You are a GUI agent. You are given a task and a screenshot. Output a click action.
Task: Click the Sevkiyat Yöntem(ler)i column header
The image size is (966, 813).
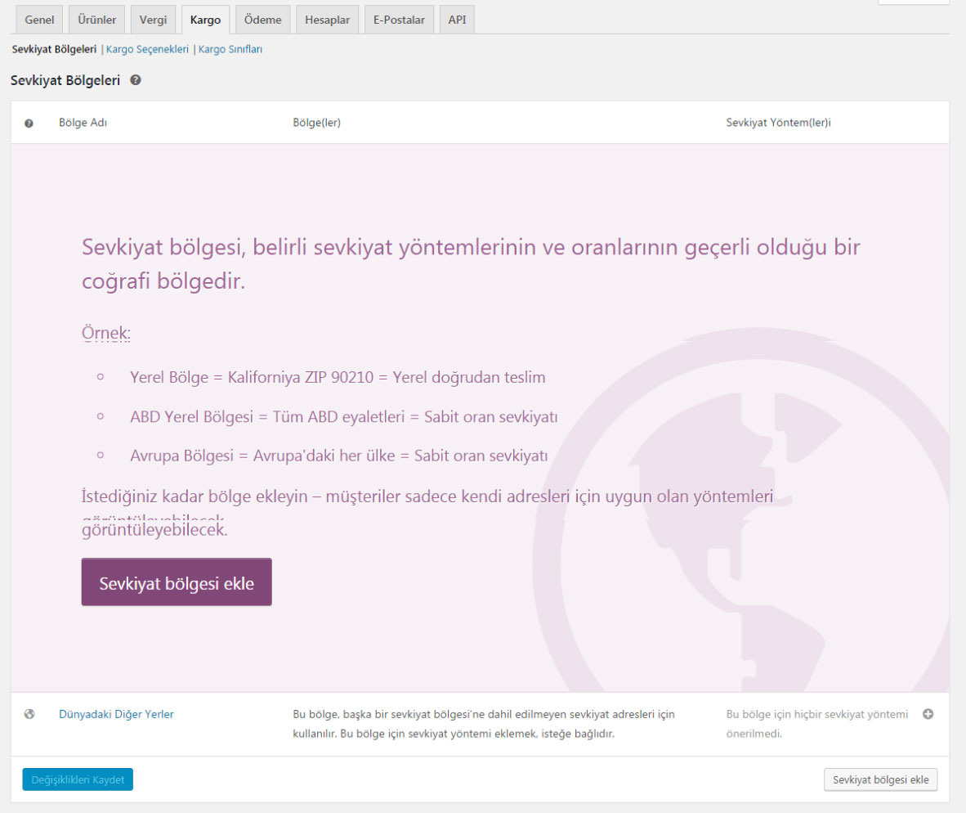click(778, 123)
